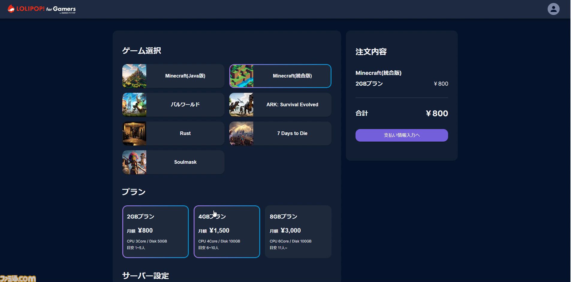571x282 pixels.
Task: Choose the 4GBプラン card at ¥1,500
Action: (227, 232)
